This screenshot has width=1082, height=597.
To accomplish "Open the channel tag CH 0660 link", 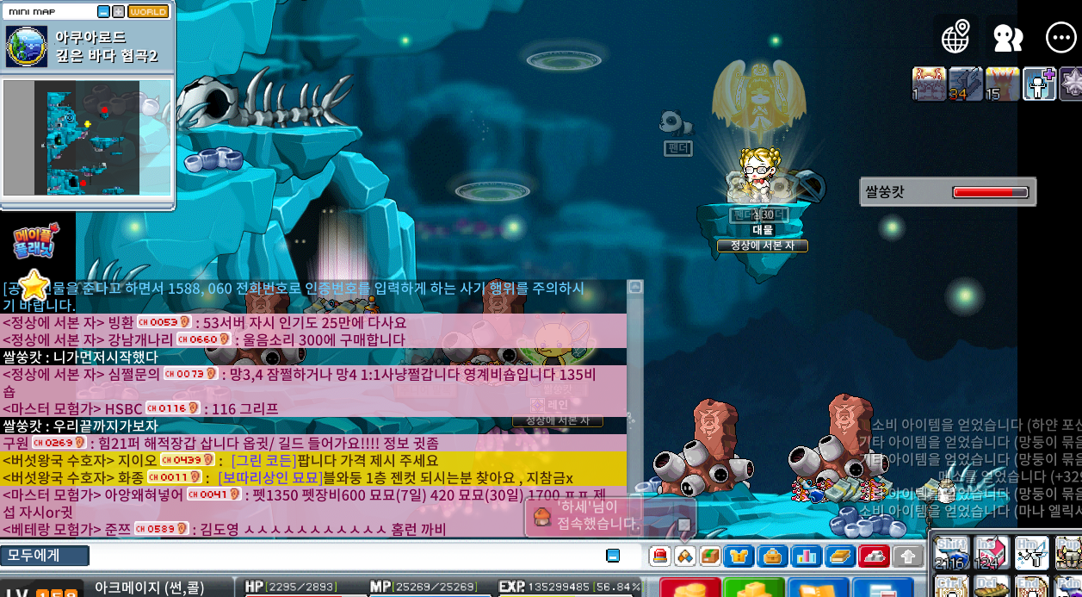I will click(204, 339).
